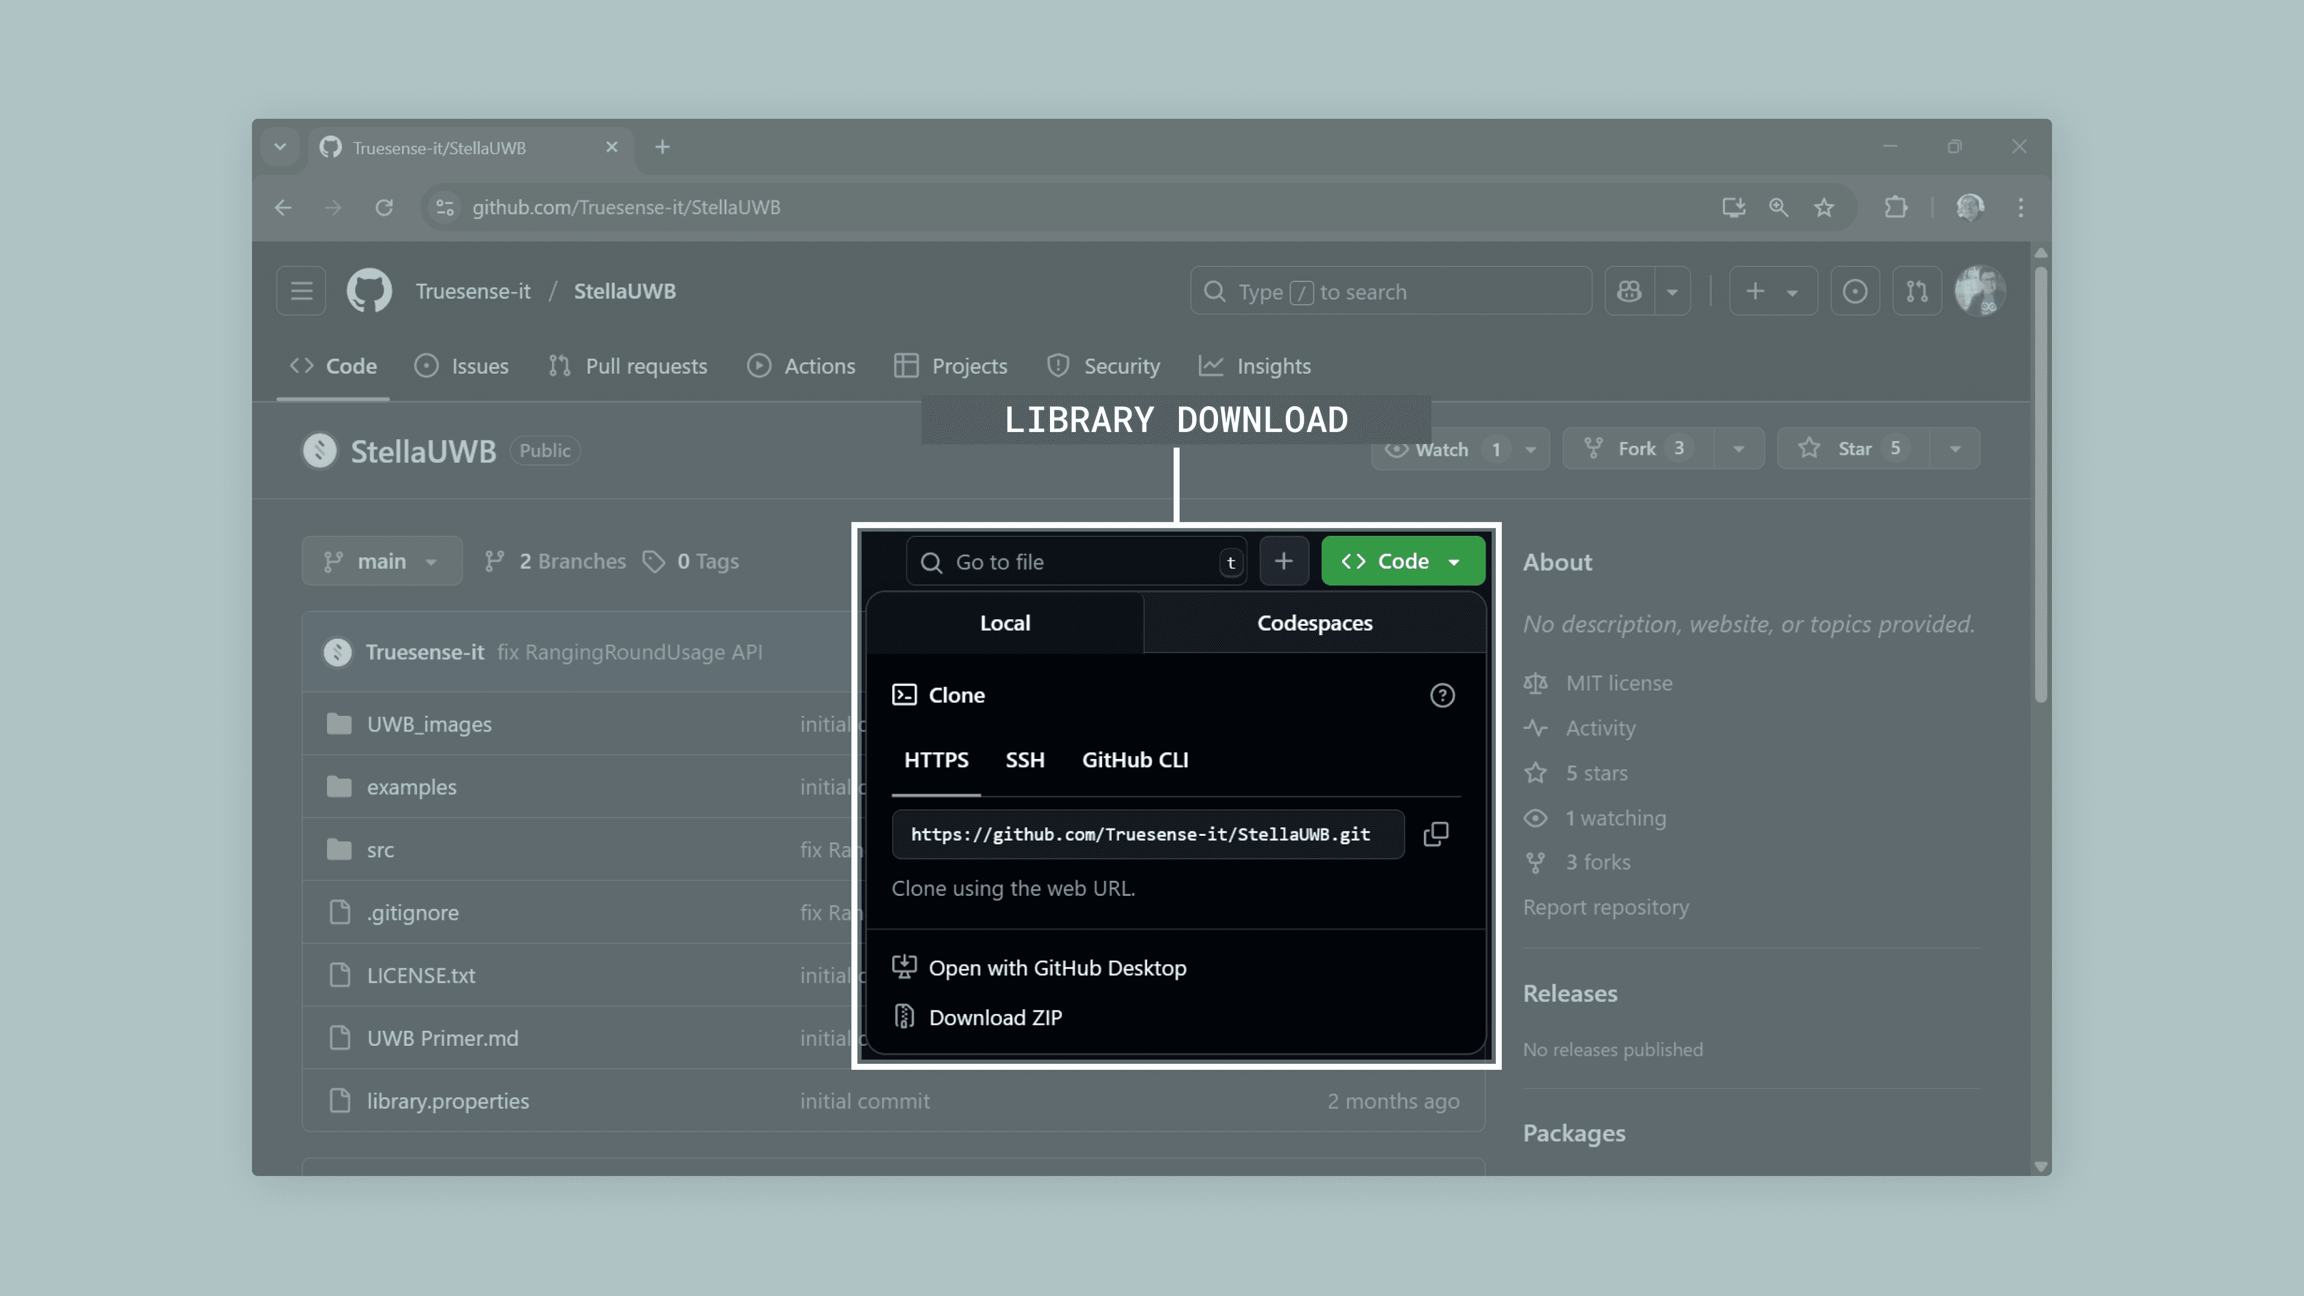The width and height of the screenshot is (2304, 1296).
Task: Open GitHub notifications inbox icon
Action: pyautogui.click(x=1855, y=290)
